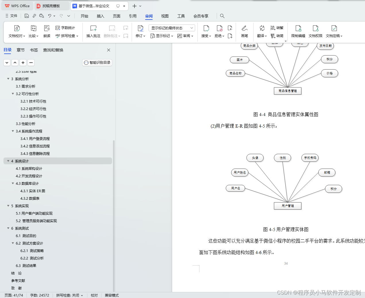Click 拒绝 to reject the change

219,31
